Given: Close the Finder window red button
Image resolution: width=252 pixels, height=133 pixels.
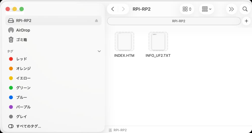Looking at the screenshot, I should [x=8, y=9].
